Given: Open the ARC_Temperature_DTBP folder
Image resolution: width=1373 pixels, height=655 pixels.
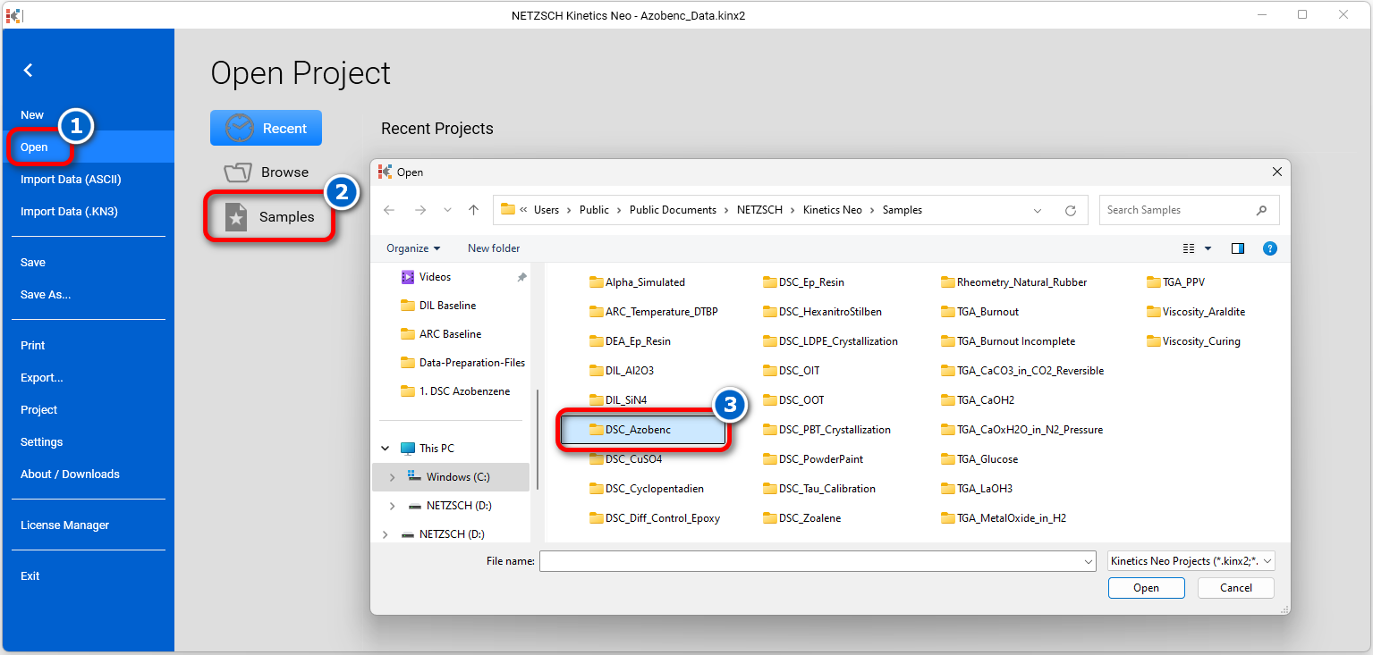Looking at the screenshot, I should pyautogui.click(x=654, y=312).
